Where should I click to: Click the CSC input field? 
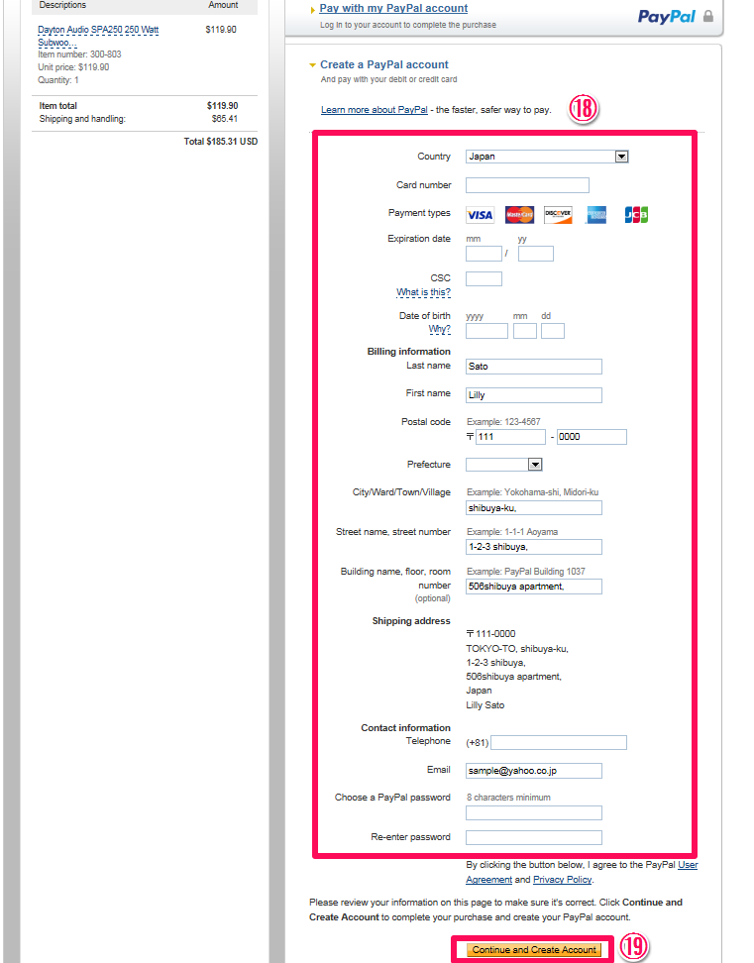(x=484, y=278)
